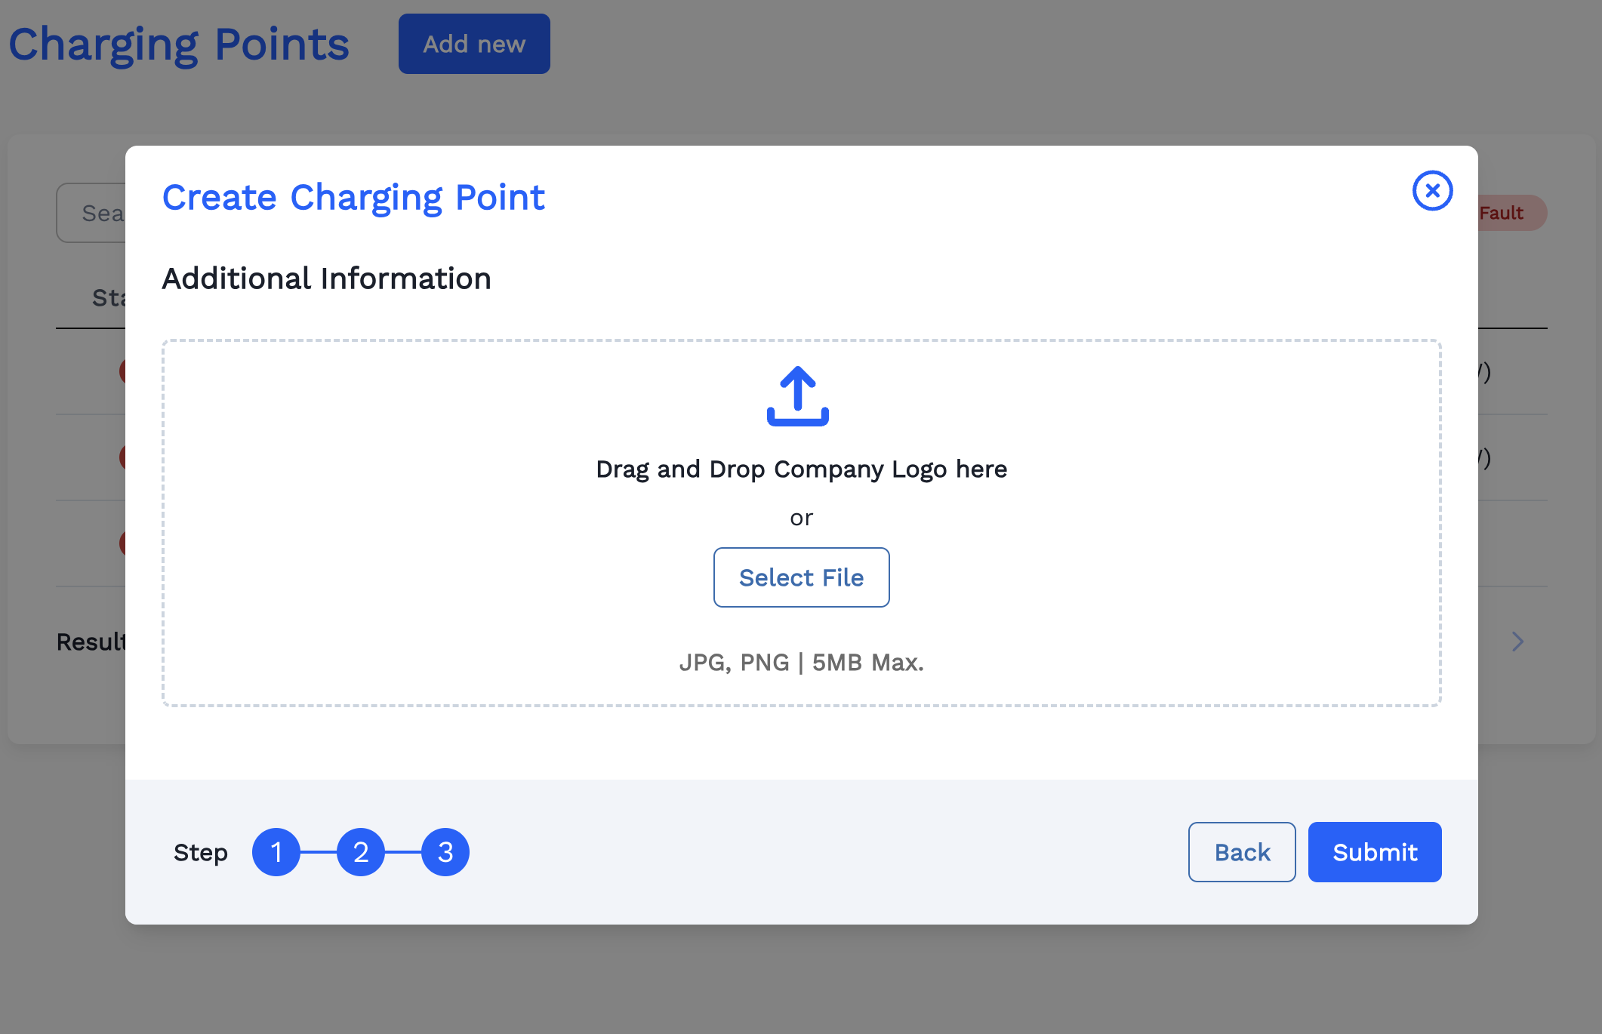Click the second red status indicator

pyautogui.click(x=125, y=457)
